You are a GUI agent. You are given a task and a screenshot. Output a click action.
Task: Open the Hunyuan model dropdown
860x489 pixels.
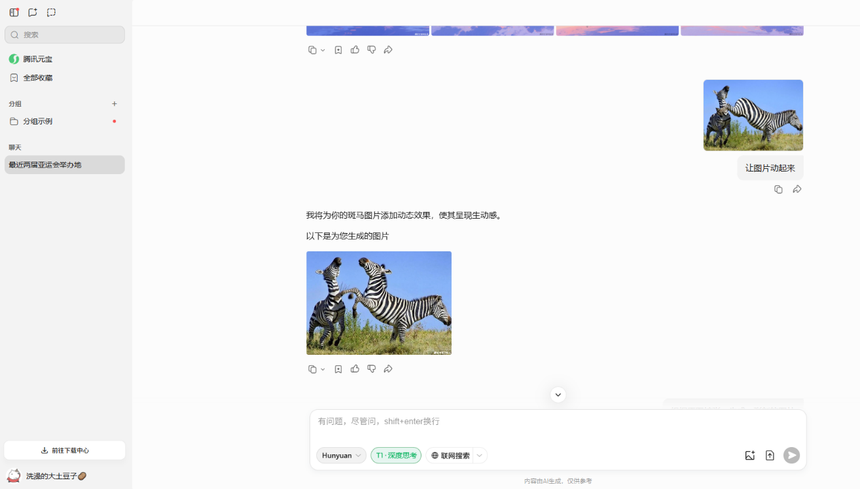click(341, 456)
